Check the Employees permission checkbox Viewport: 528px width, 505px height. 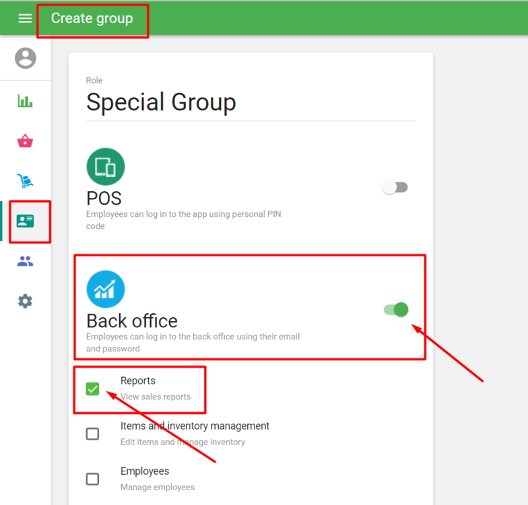pos(93,479)
